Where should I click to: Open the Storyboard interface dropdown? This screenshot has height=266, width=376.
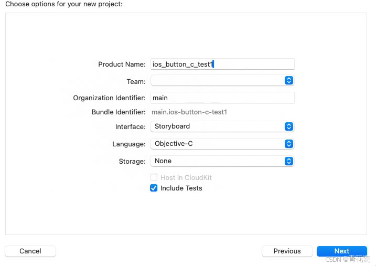222,126
